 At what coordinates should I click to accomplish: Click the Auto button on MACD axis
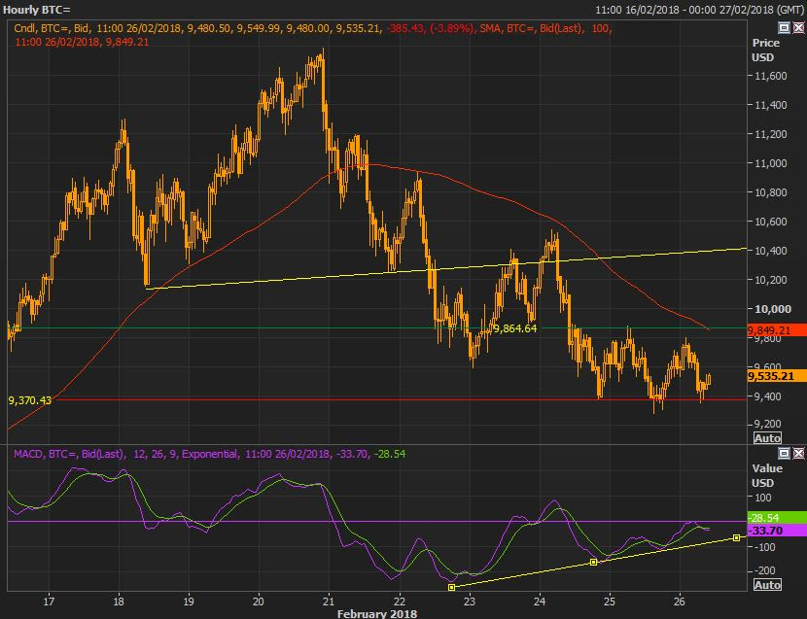click(767, 585)
